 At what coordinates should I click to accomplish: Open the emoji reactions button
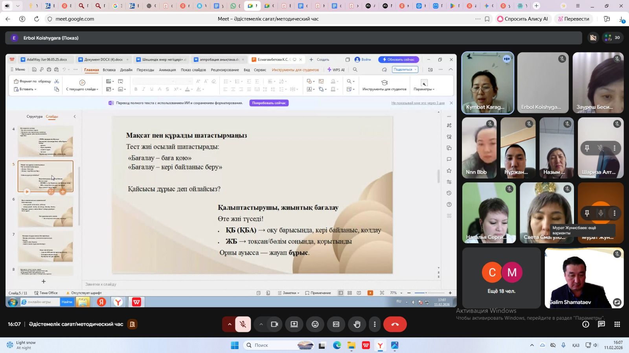[315, 324]
